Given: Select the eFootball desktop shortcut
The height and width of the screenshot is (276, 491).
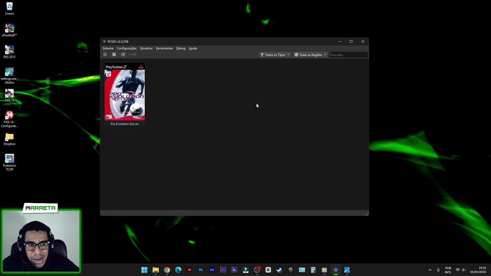Looking at the screenshot, I should pyautogui.click(x=10, y=30).
